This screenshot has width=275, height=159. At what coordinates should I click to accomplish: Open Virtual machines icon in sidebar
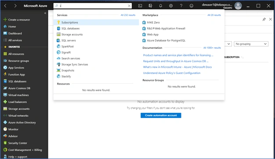[x=5, y=95]
